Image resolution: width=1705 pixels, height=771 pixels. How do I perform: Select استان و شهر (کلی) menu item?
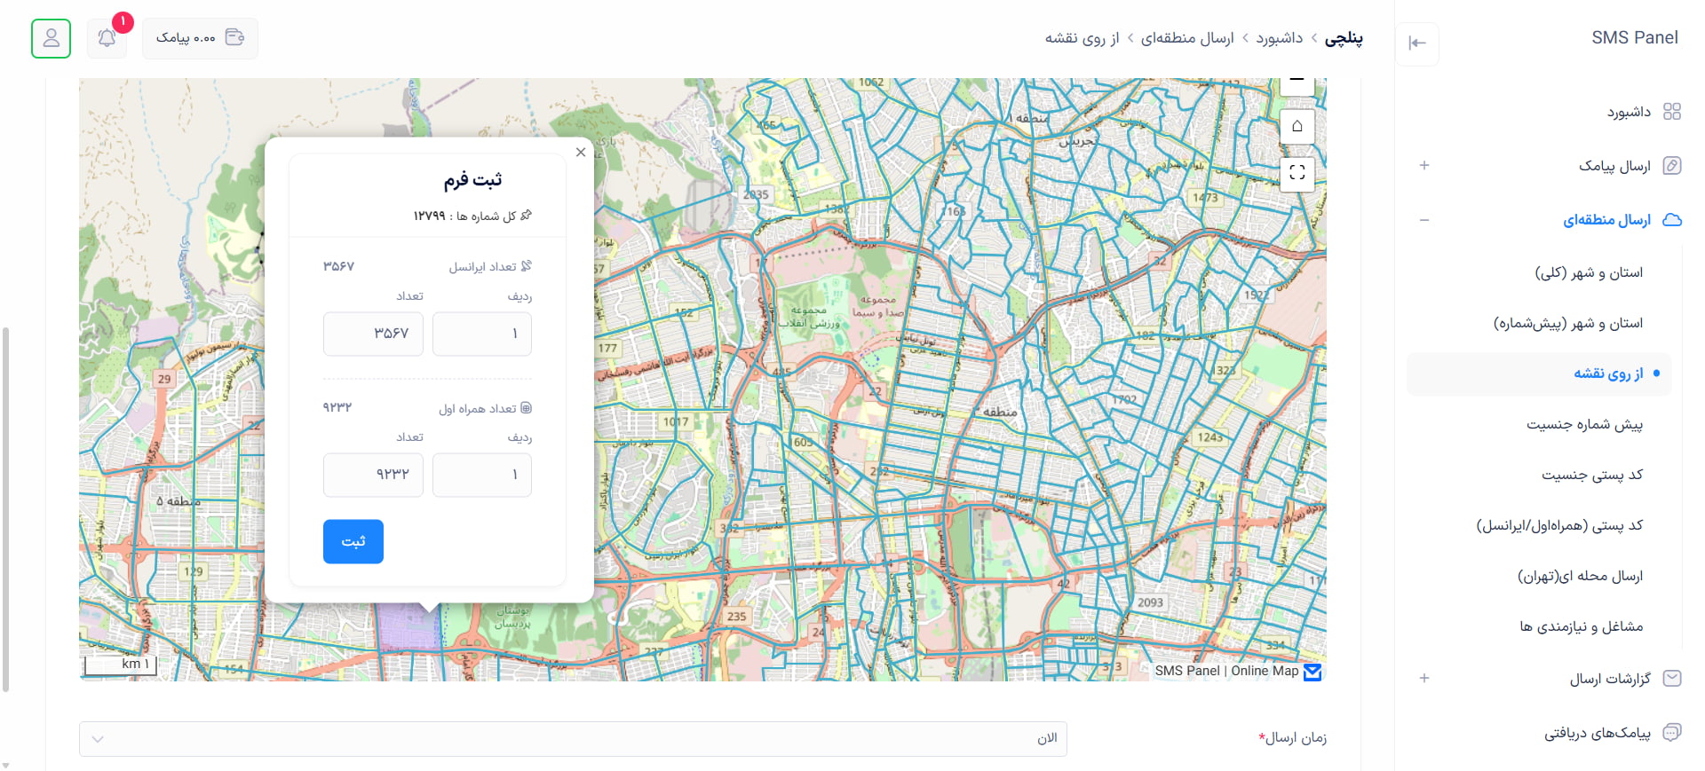pos(1589,272)
